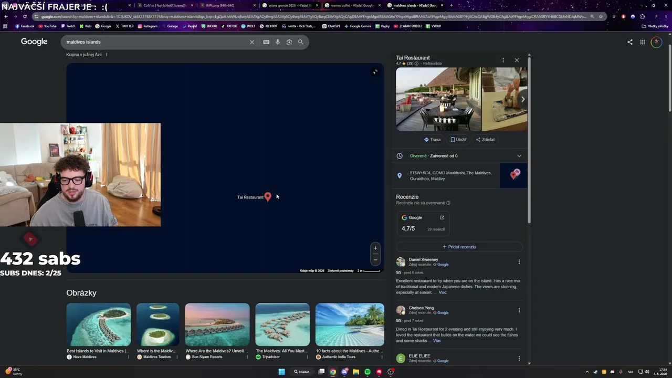This screenshot has height=378, width=672.
Task: Switch to the ariana grande 2026 tab
Action: click(290, 5)
